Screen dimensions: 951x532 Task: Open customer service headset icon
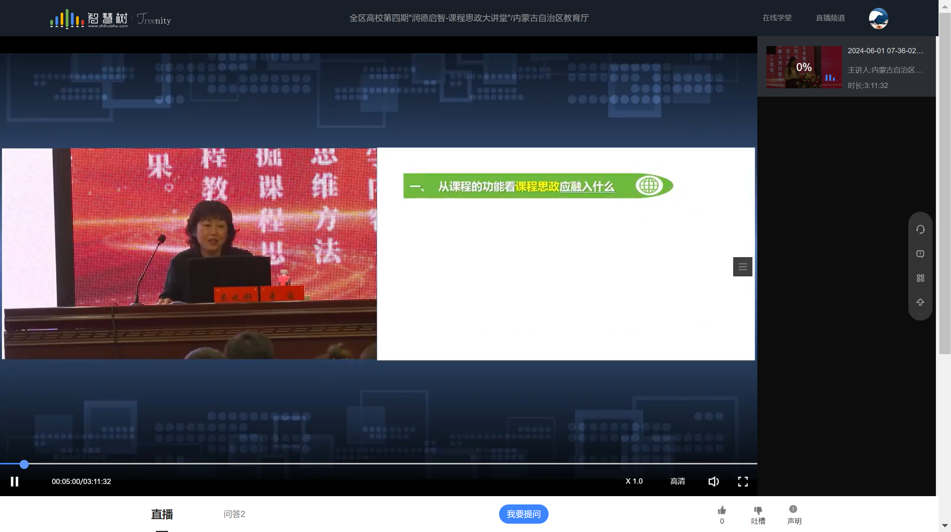coord(920,229)
